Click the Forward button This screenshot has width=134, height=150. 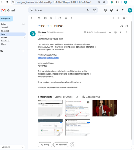tap(61, 145)
